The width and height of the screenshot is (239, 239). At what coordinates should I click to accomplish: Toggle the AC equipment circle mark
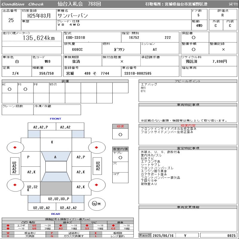point(10,89)
